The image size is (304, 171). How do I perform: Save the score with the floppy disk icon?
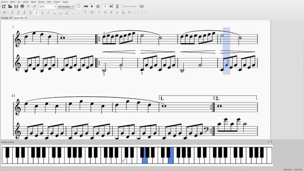pyautogui.click(x=16, y=6)
